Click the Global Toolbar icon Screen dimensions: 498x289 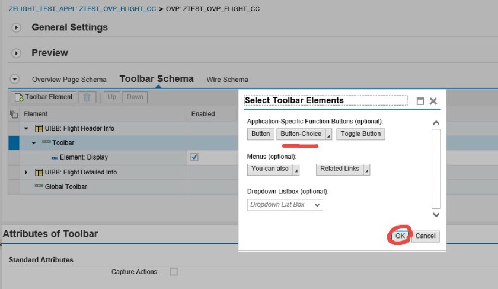pos(39,186)
